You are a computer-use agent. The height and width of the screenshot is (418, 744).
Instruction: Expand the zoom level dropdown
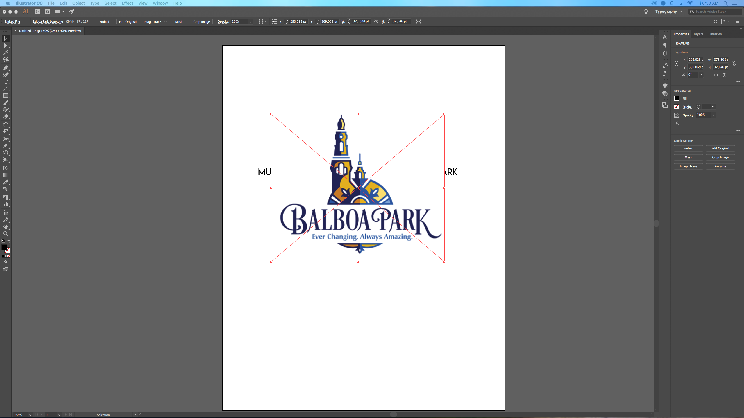pyautogui.click(x=30, y=415)
